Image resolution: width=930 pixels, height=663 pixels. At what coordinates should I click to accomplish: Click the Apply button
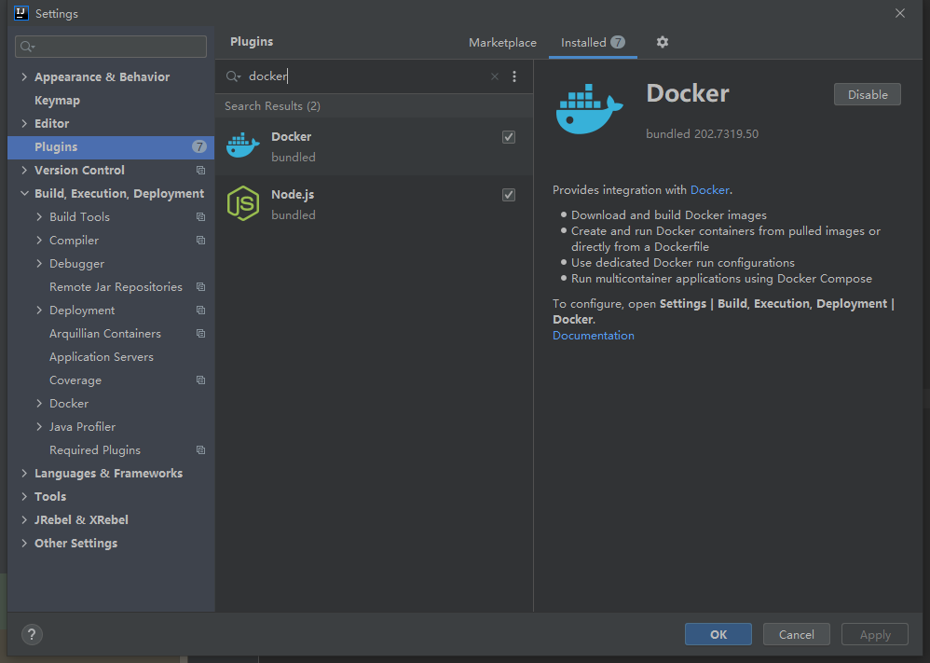875,634
